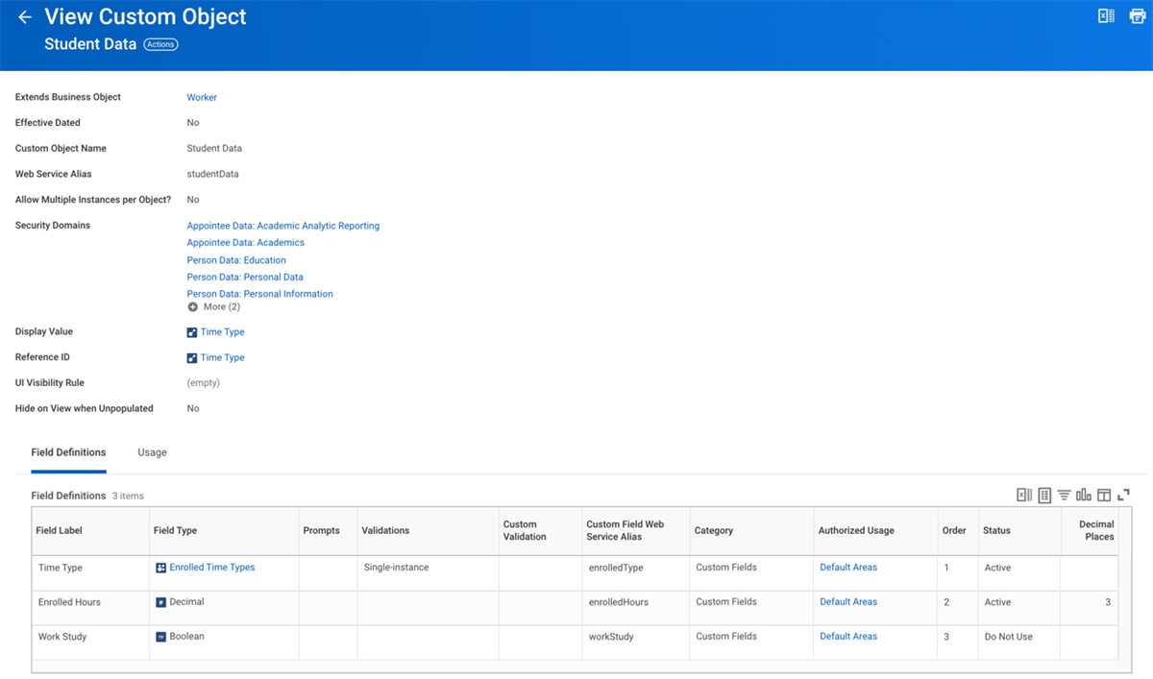1153x679 pixels.
Task: Toggle the table column layout icon
Action: [x=1104, y=495]
